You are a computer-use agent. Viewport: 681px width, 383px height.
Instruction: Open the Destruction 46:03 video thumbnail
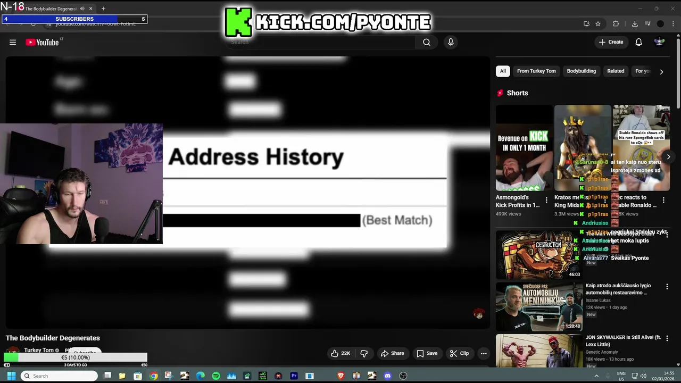pos(539,255)
